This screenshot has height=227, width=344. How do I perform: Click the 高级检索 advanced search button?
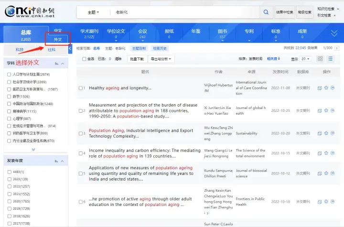click(304, 12)
